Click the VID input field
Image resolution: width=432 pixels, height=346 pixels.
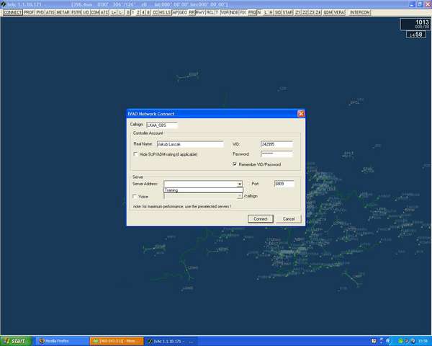[x=276, y=144]
